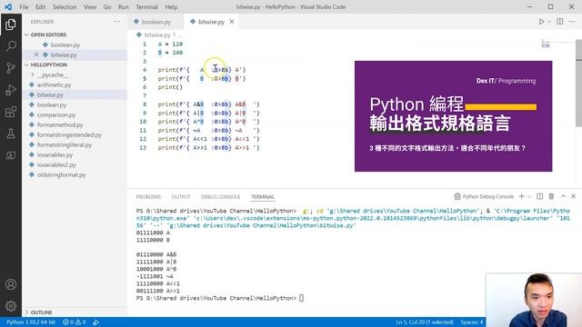The image size is (582, 327).
Task: Run the Python file with play button
Action: tap(542, 22)
